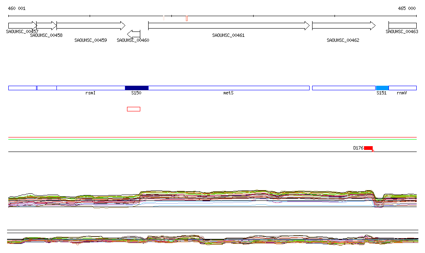Click the 465 000 end coordinate label

click(x=407, y=8)
